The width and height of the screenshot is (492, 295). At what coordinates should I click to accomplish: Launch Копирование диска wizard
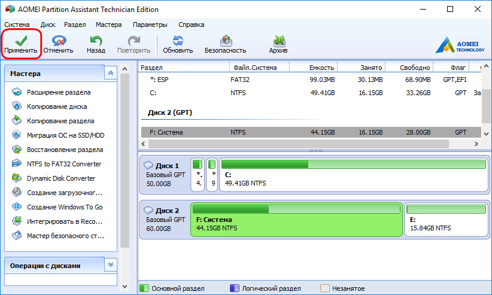57,107
